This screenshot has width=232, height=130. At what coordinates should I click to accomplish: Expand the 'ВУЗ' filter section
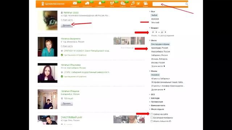152,95
